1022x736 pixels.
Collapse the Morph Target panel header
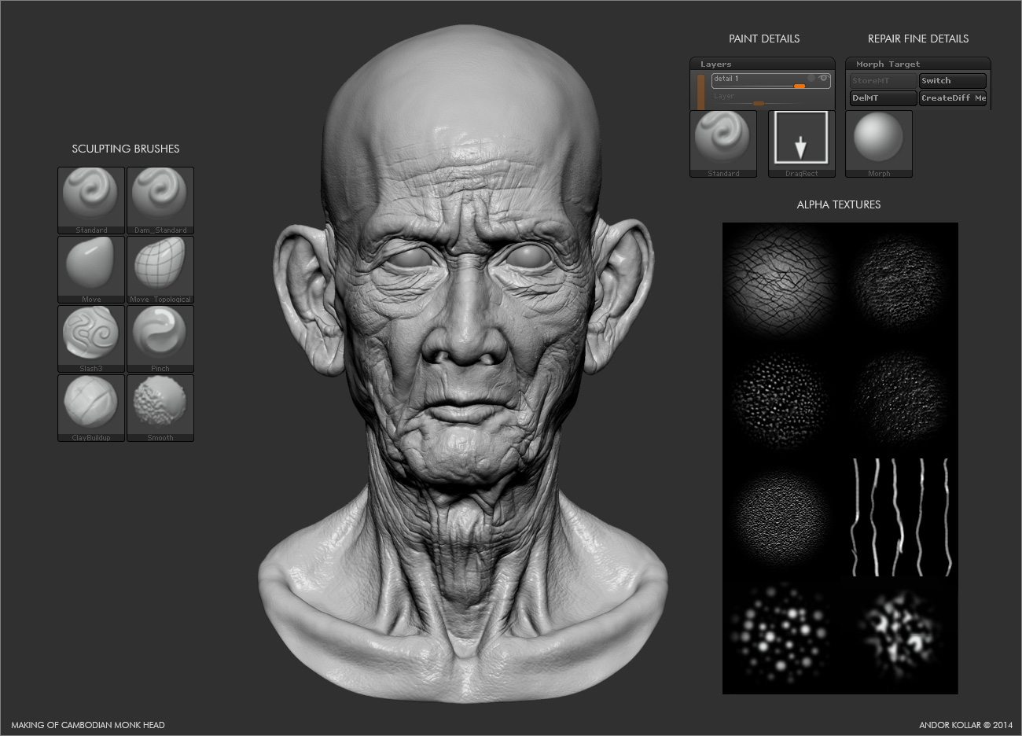(x=917, y=64)
